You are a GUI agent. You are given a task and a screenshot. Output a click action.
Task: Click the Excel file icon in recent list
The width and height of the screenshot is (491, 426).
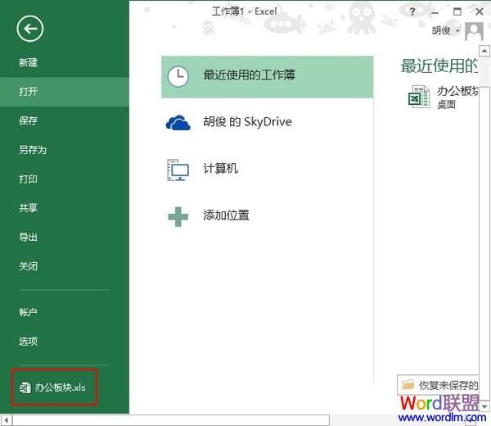point(419,97)
